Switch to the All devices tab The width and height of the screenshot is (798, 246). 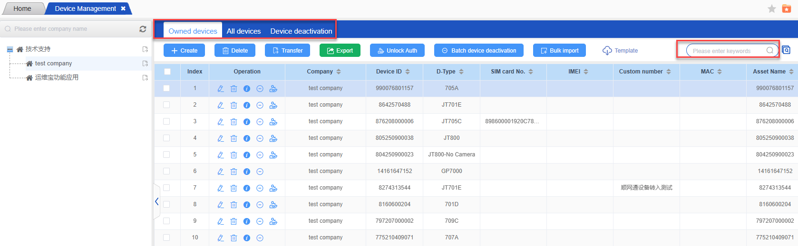point(243,31)
